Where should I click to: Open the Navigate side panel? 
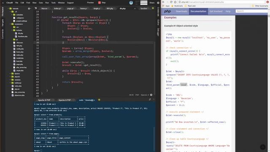(x=3, y=23)
